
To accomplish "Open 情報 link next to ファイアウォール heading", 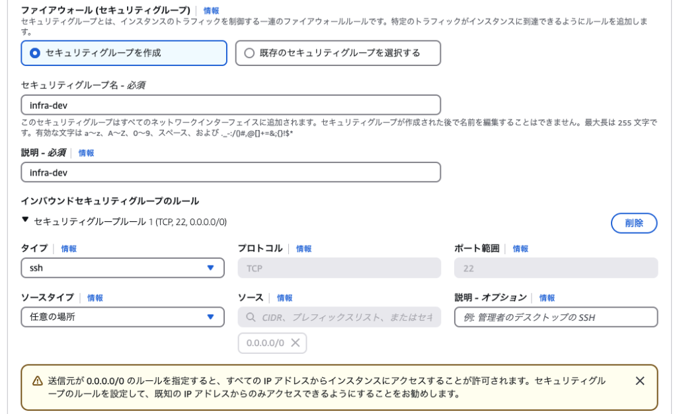I will tap(212, 11).
